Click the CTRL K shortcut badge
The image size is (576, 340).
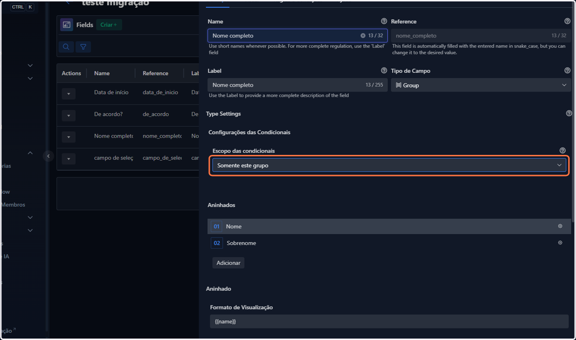[22, 7]
